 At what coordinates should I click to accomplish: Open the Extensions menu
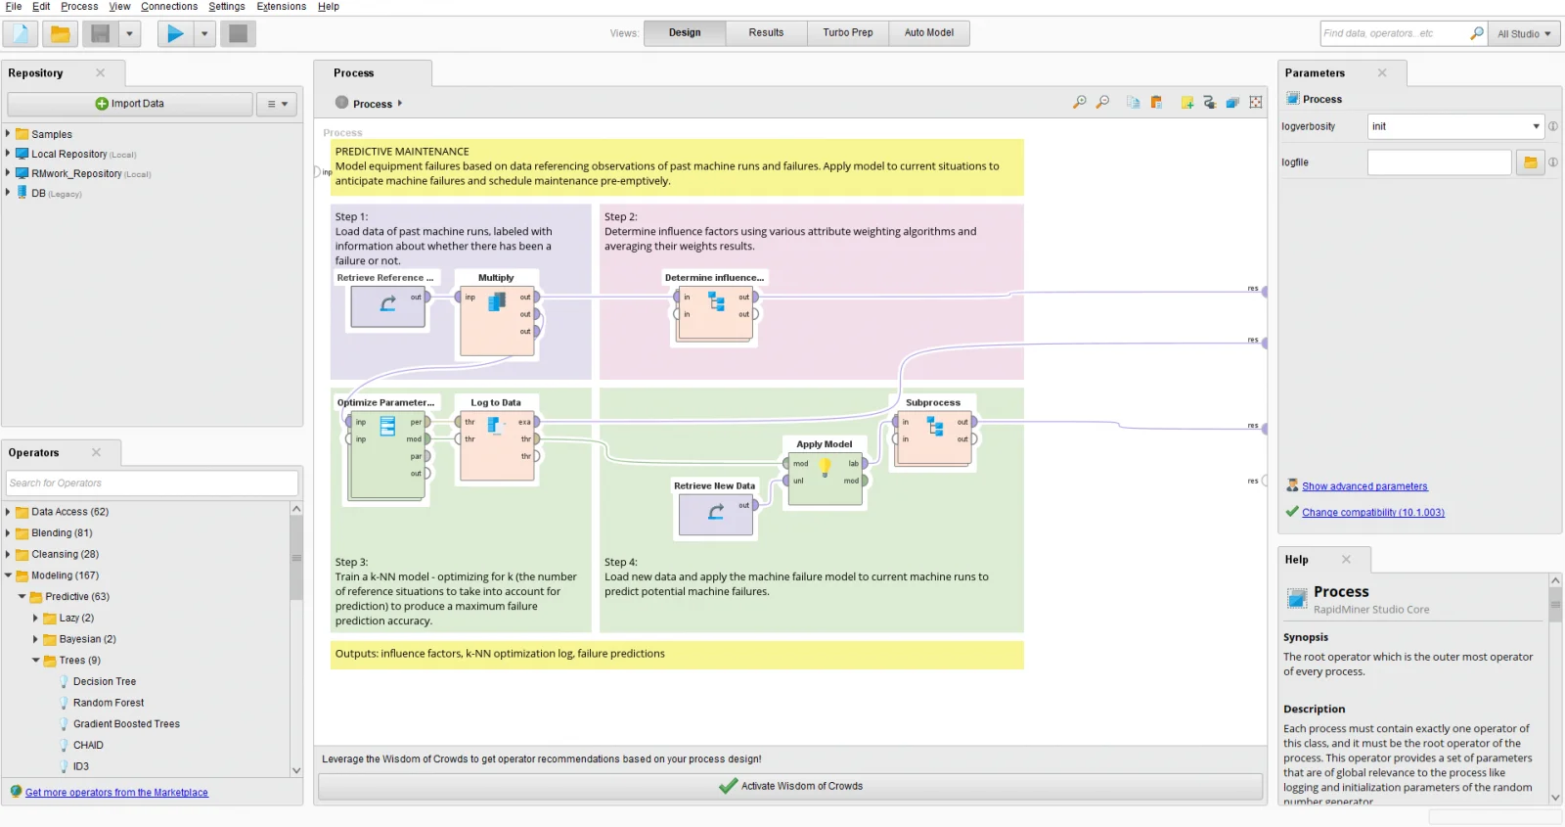tap(281, 7)
